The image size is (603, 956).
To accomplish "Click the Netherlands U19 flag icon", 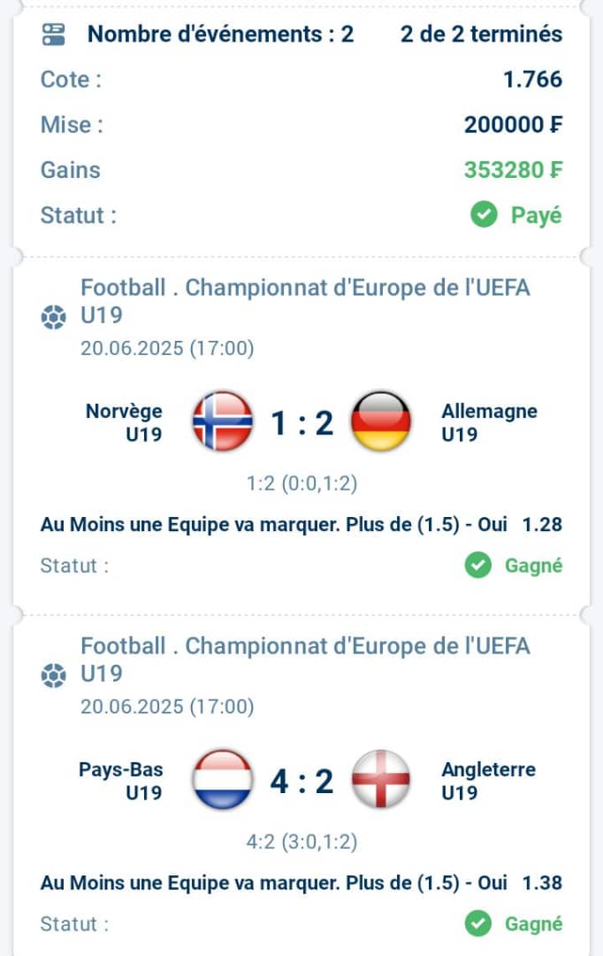I will point(222,780).
